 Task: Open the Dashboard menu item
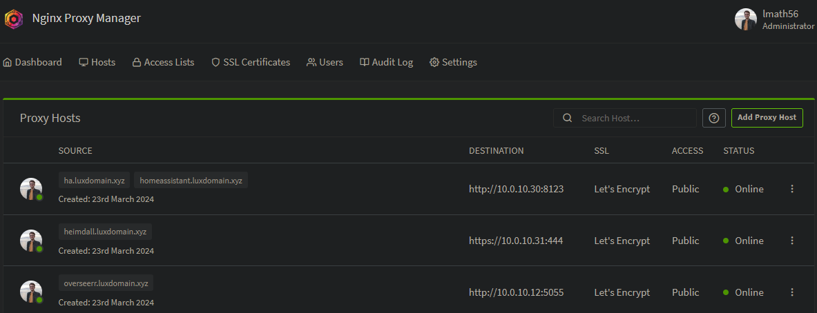click(32, 62)
